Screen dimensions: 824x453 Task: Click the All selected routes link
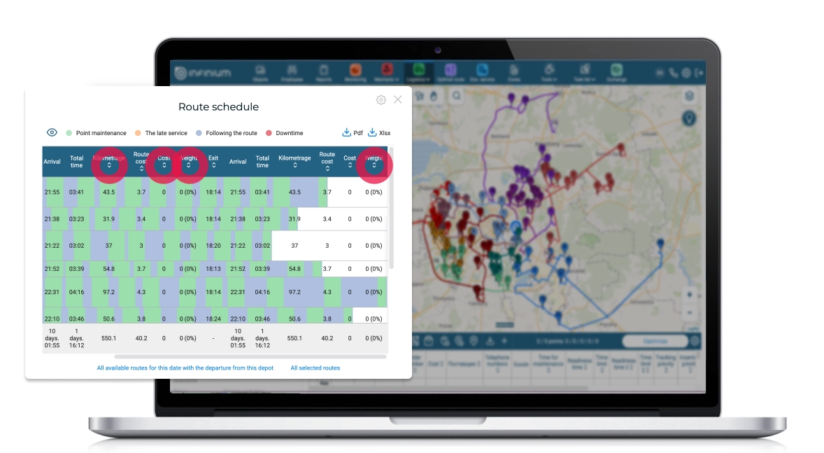[315, 368]
